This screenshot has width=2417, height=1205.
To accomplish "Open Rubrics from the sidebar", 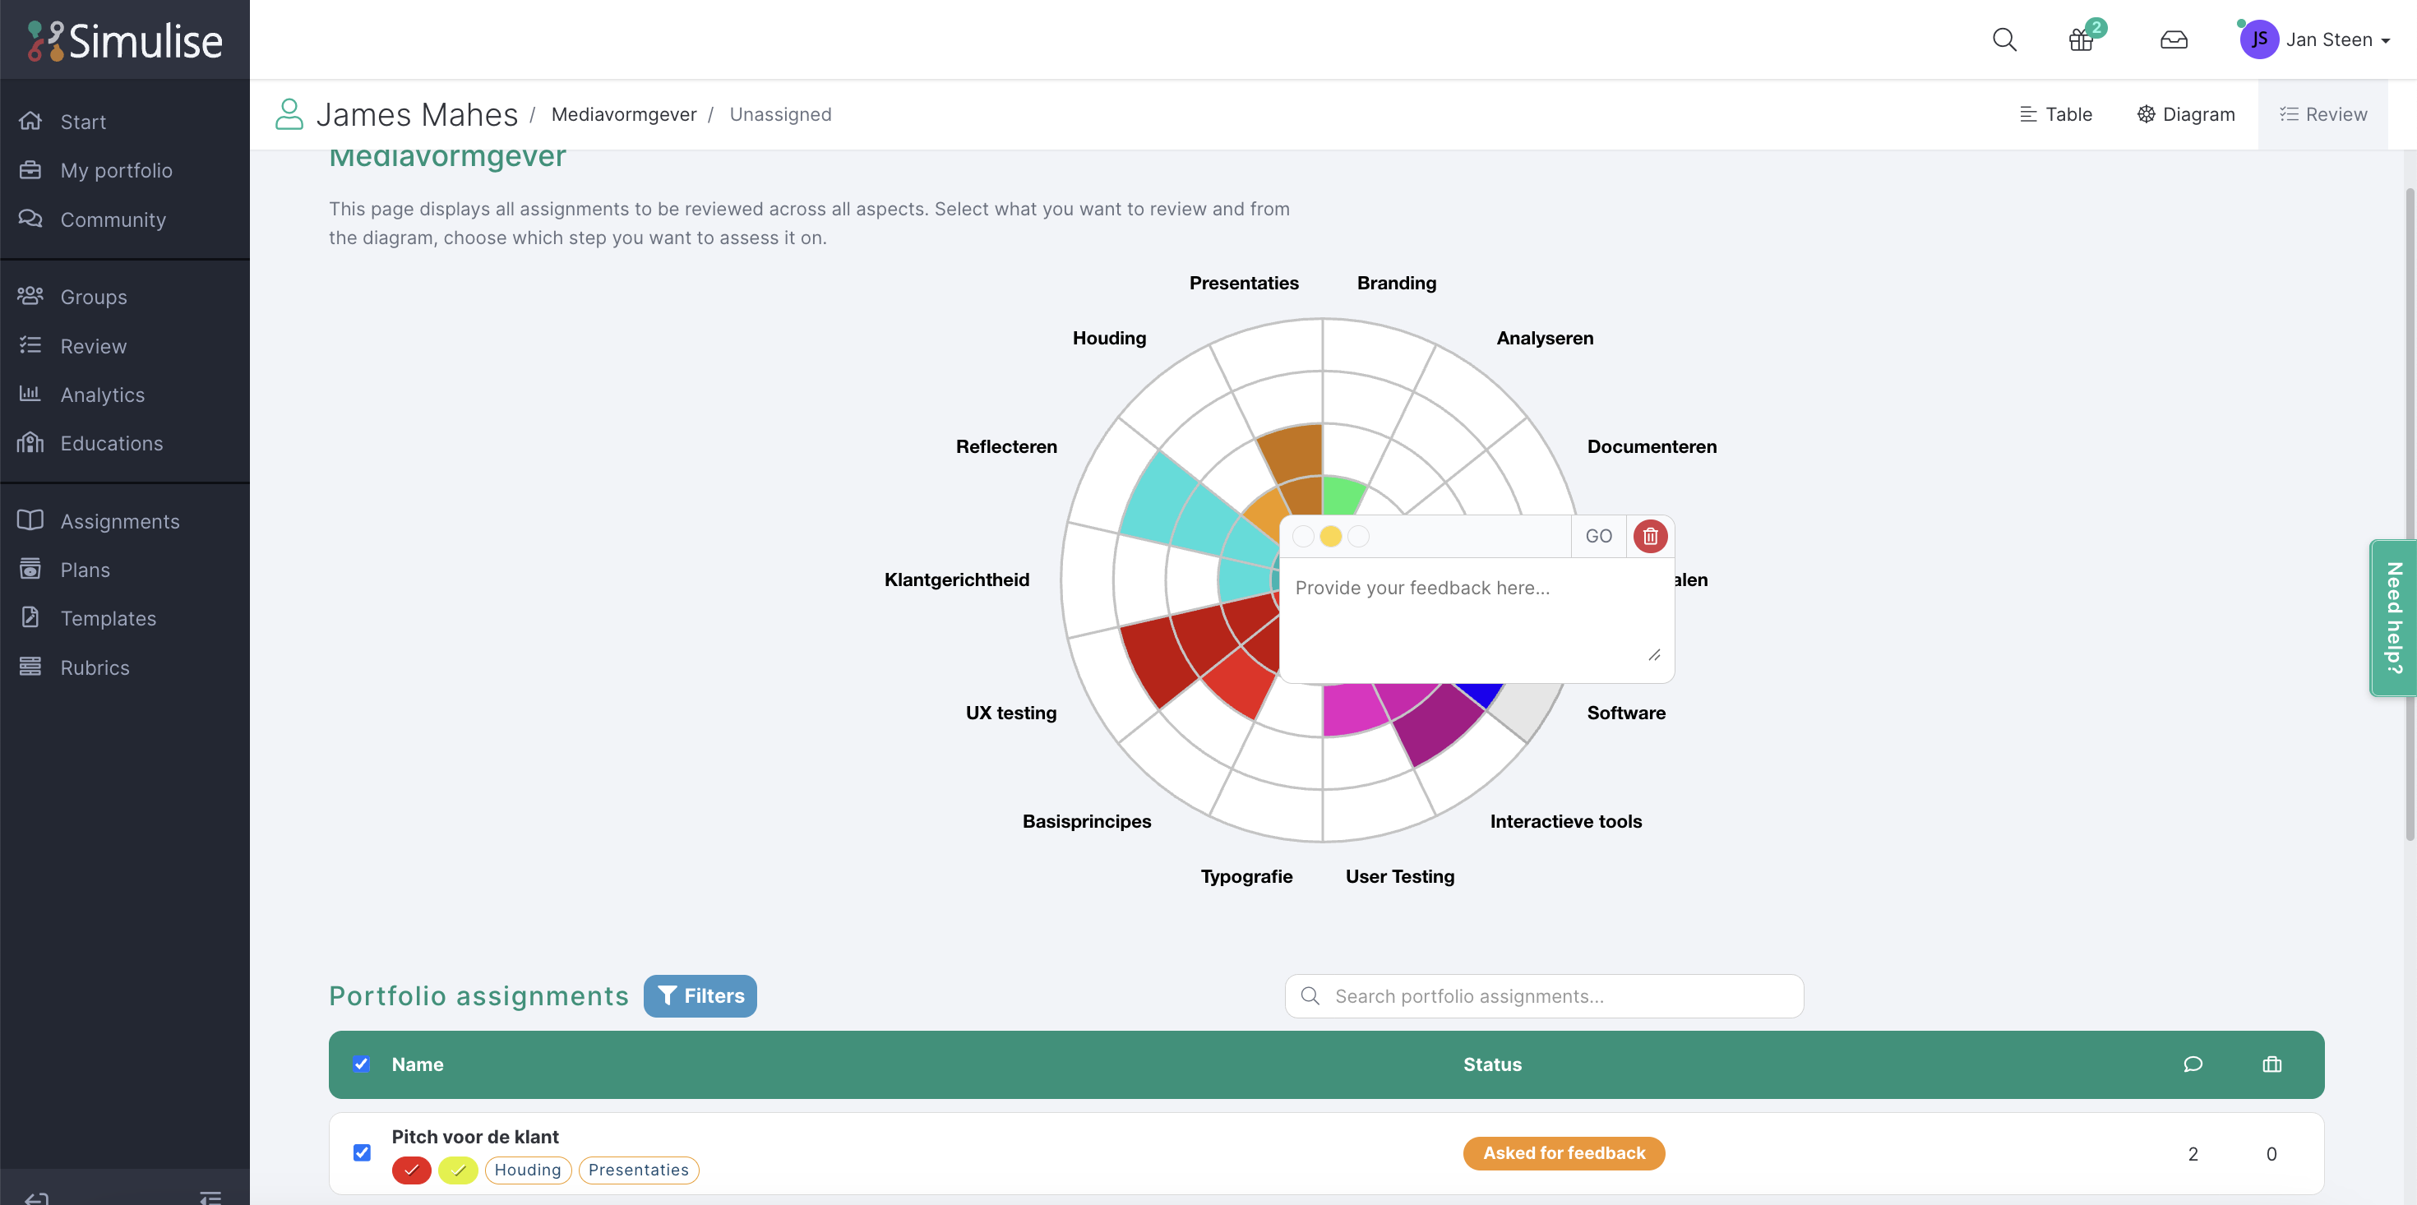I will (94, 667).
